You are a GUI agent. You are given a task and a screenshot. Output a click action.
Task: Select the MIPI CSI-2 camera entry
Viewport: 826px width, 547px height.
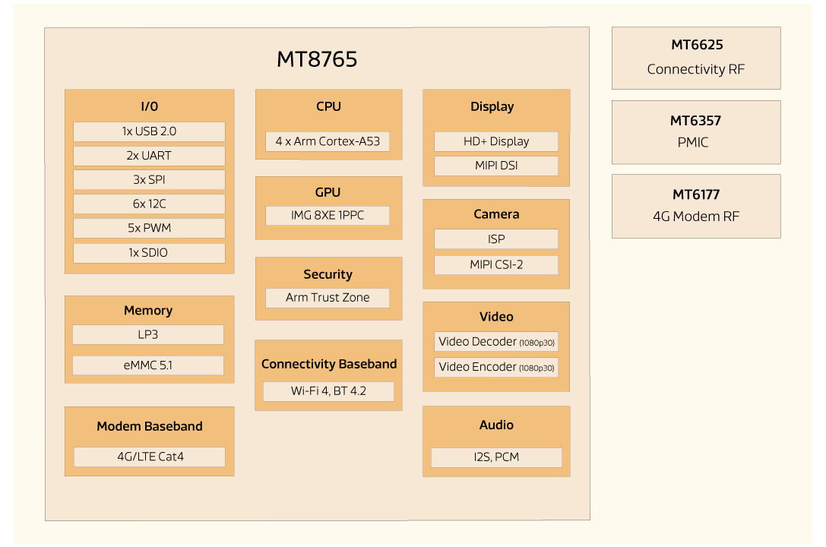495,264
